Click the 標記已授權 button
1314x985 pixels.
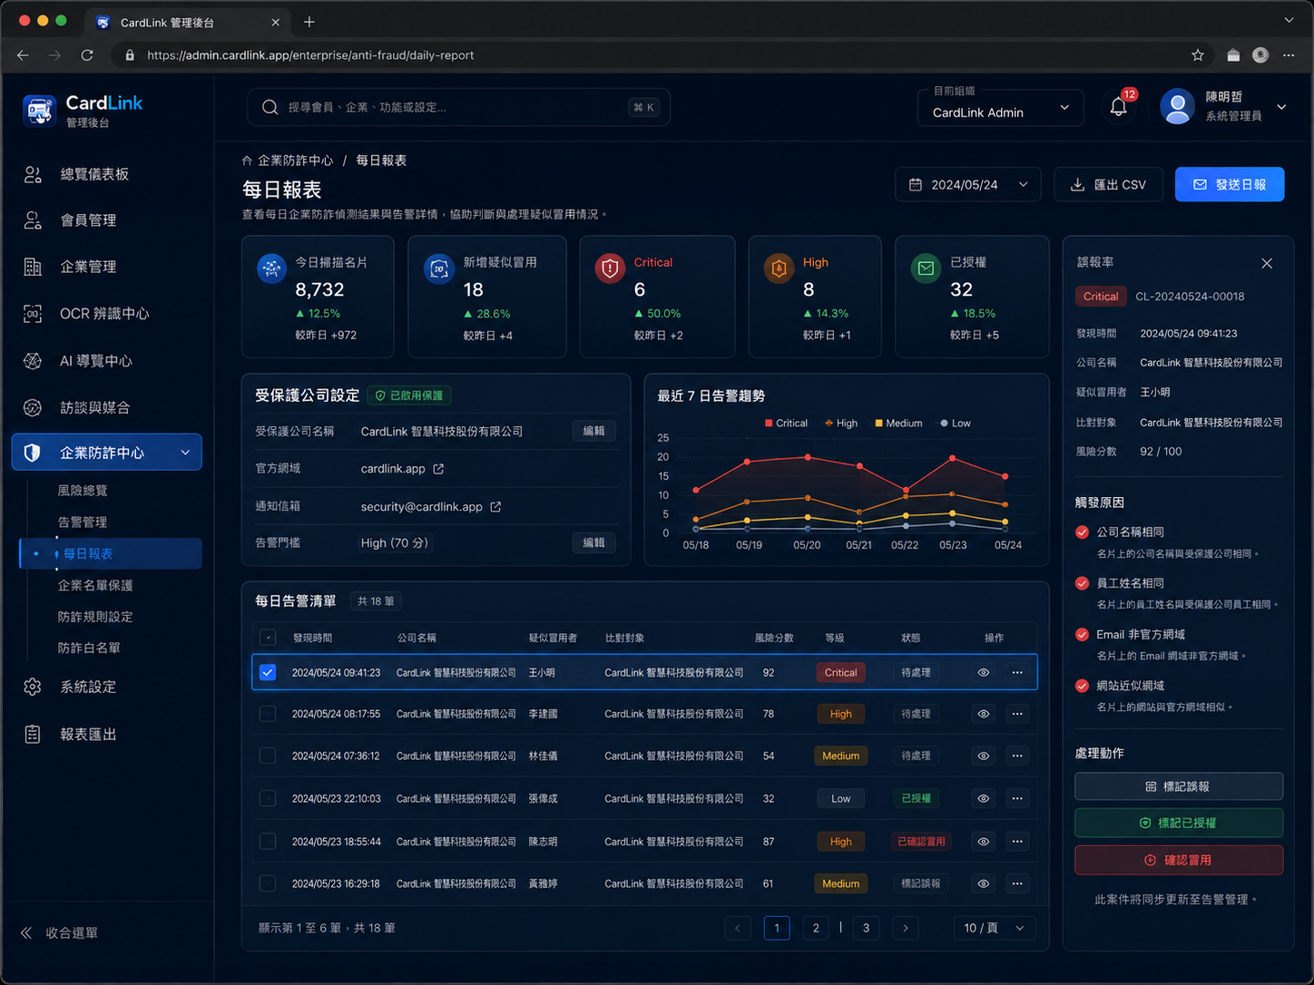click(1179, 823)
